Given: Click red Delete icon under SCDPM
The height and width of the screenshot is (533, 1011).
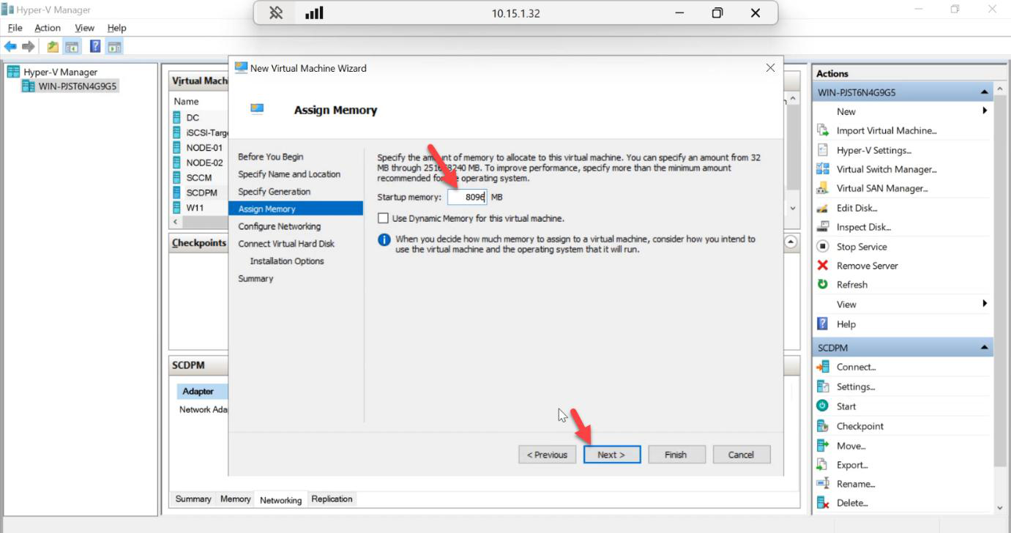Looking at the screenshot, I should click(822, 503).
